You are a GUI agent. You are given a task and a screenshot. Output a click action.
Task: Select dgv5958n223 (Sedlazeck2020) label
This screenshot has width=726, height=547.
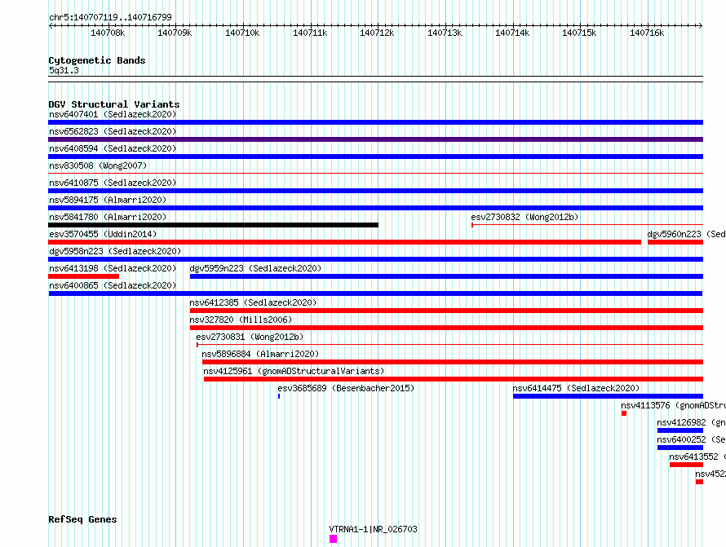pos(115,251)
